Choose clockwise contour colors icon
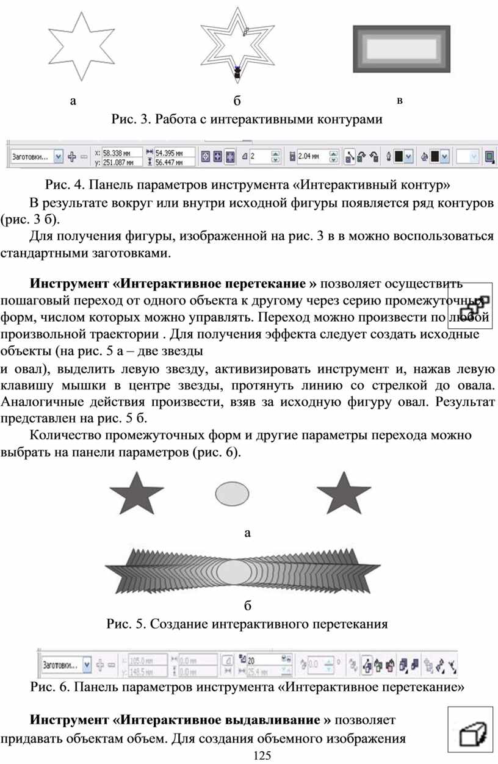Image resolution: width=498 pixels, height=764 pixels. tap(362, 157)
